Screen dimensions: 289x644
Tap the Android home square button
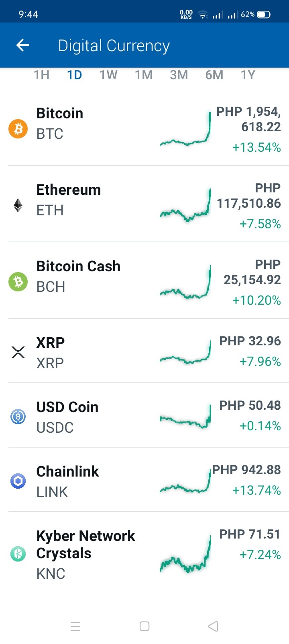[144, 626]
